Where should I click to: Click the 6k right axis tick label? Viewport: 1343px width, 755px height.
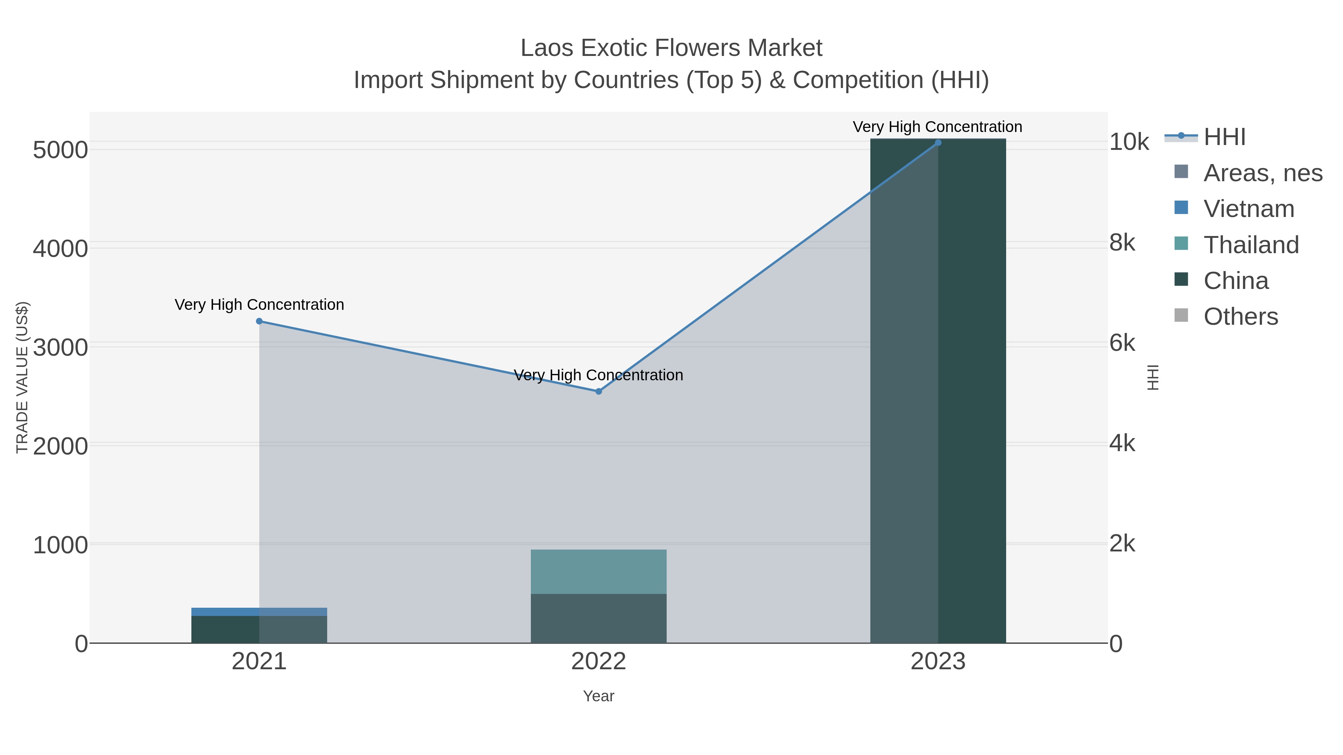tap(1123, 343)
